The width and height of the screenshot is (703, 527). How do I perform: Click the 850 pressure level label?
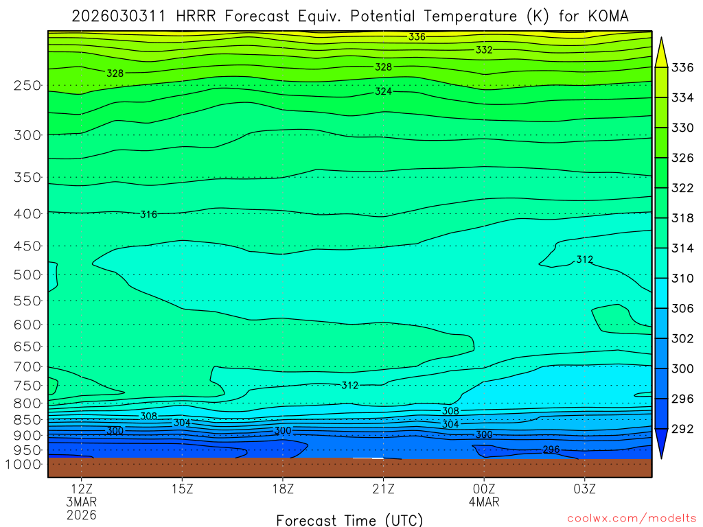(27, 421)
